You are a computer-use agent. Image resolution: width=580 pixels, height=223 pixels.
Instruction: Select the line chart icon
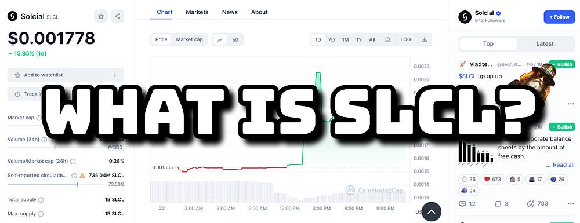(220, 39)
